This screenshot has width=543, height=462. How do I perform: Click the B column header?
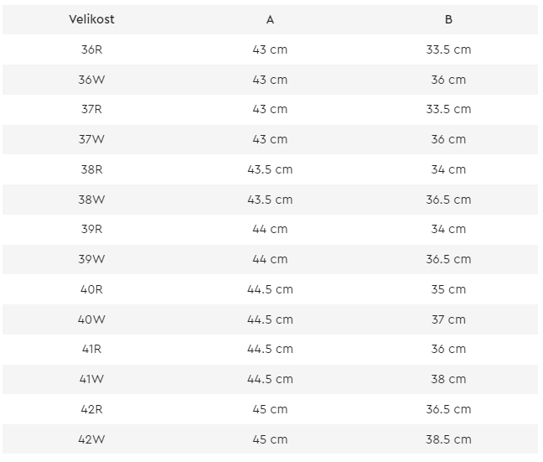448,19
